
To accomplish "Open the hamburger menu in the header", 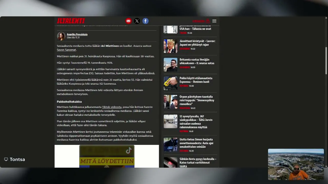I will [x=214, y=21].
